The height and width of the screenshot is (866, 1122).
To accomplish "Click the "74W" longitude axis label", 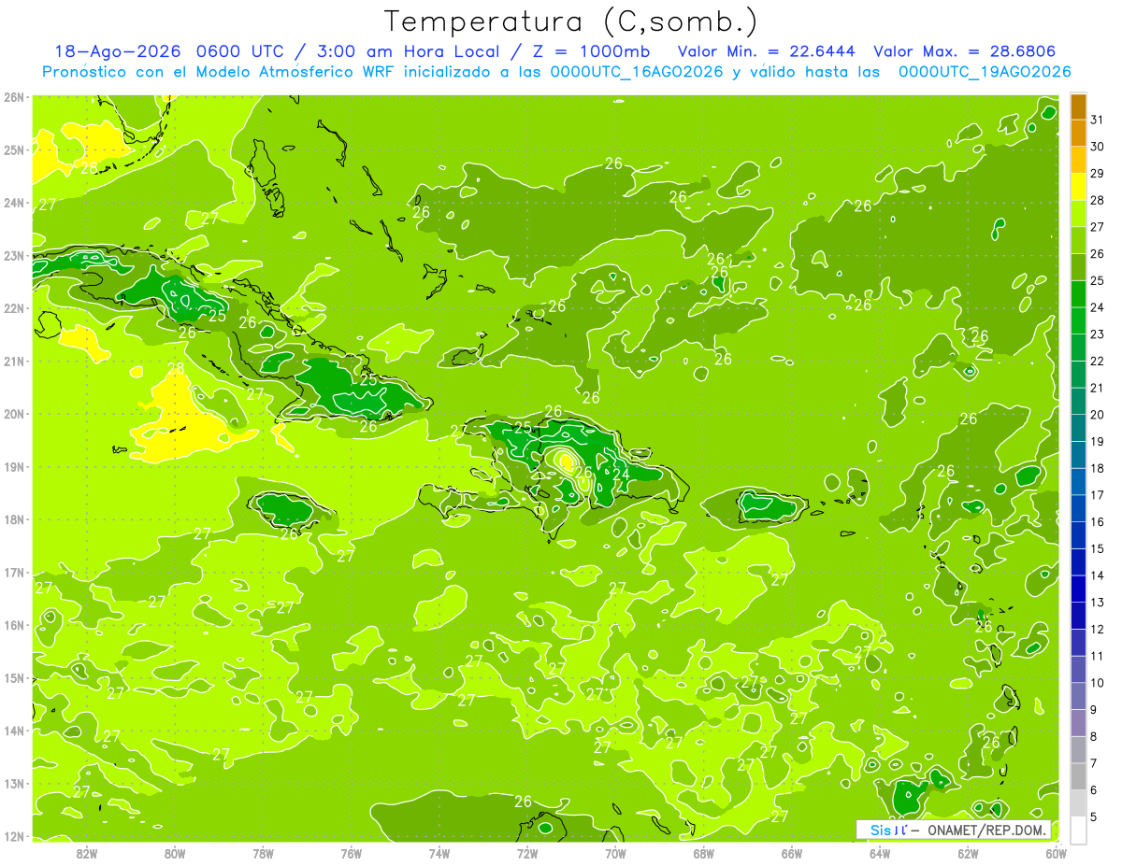I will click(x=439, y=853).
